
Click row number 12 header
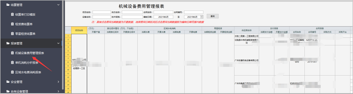tap(68, 77)
